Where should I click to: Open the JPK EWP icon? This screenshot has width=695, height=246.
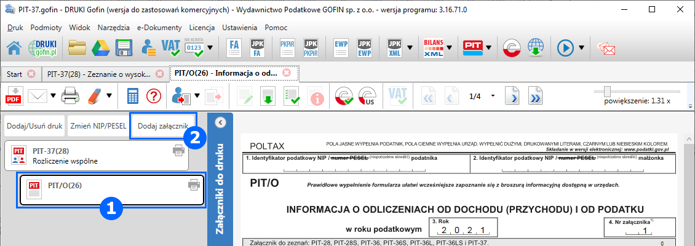coord(364,47)
